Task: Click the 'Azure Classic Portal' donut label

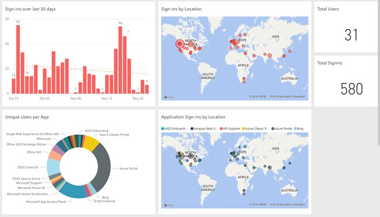Action: pos(114,135)
